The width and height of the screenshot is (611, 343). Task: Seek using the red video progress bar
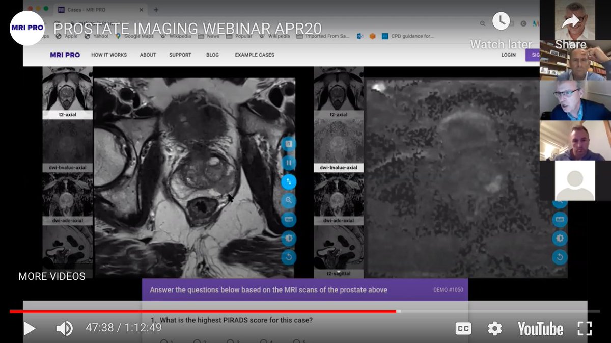click(204, 309)
